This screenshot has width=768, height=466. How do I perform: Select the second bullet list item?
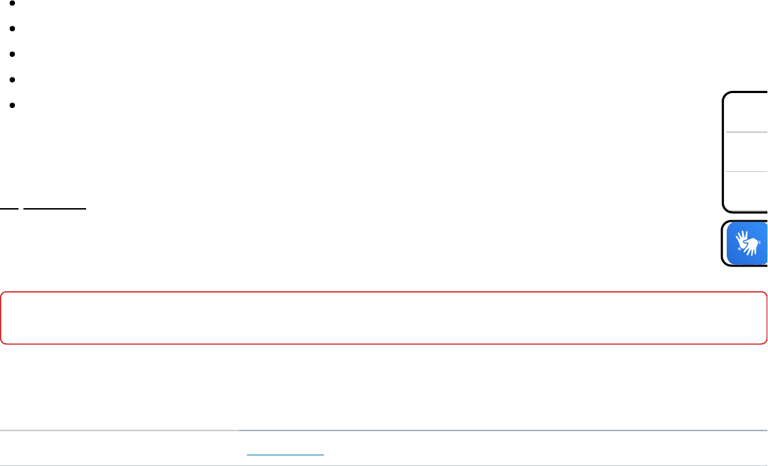[12, 29]
